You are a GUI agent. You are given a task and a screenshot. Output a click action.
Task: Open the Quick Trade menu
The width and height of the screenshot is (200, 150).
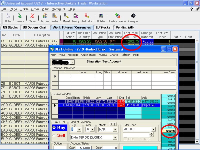tap(88, 55)
